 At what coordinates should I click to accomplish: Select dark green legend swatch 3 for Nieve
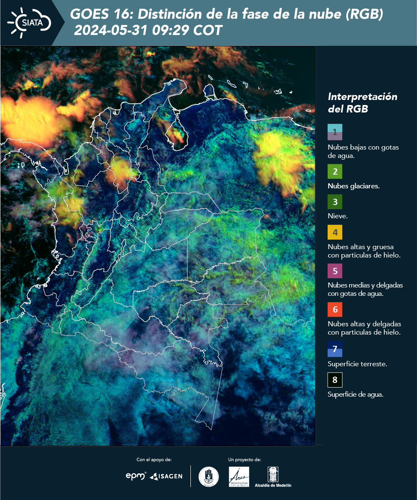(335, 202)
